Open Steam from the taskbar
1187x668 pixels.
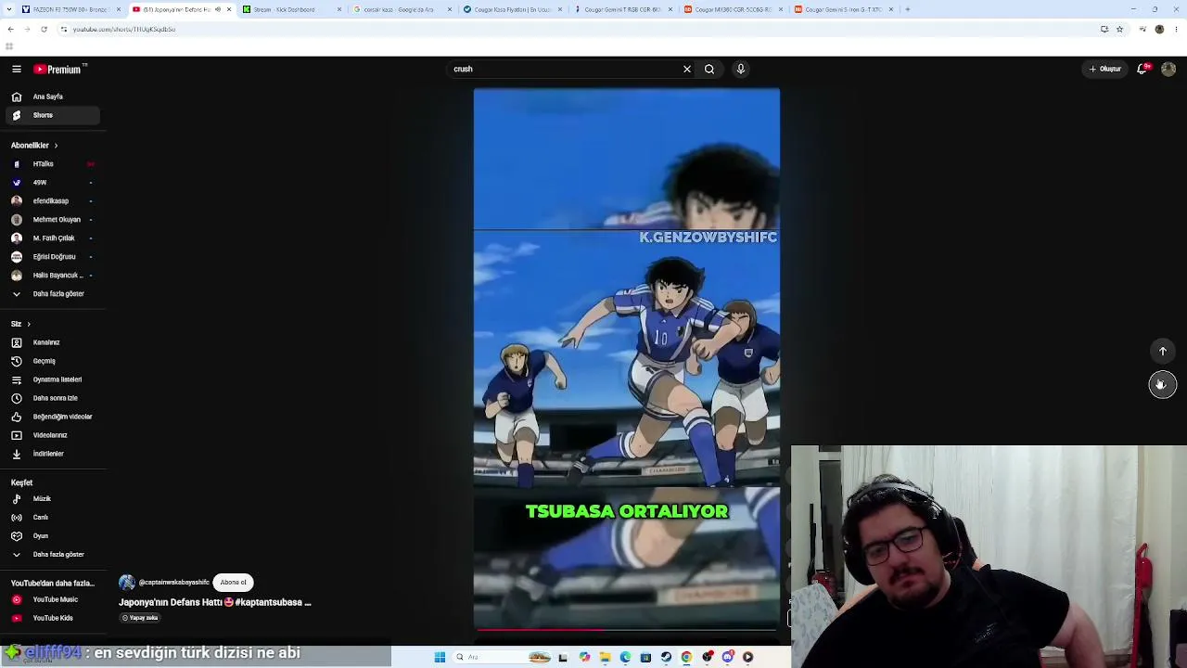pyautogui.click(x=666, y=657)
